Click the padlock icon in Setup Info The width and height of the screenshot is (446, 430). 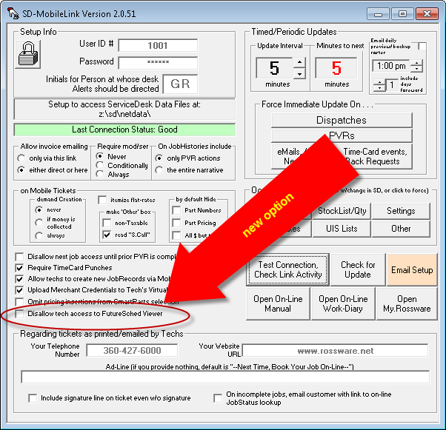coord(29,58)
